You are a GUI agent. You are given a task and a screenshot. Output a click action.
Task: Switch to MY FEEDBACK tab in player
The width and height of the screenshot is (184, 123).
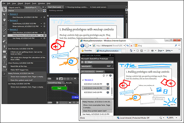point(88,71)
